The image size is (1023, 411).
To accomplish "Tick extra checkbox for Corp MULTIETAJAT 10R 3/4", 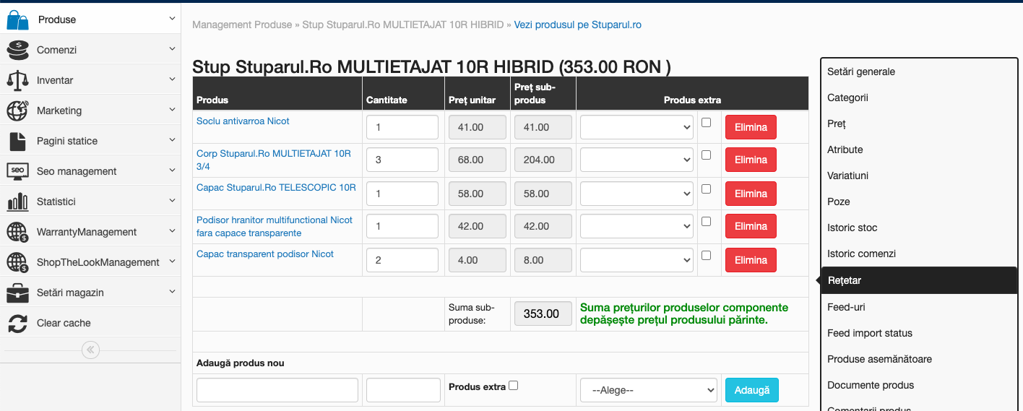I will coord(706,155).
